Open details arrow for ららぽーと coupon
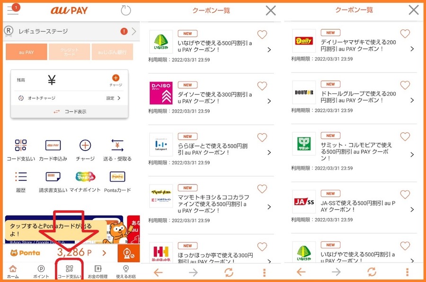Image resolution: width=426 pixels, height=282 pixels. [x=269, y=152]
